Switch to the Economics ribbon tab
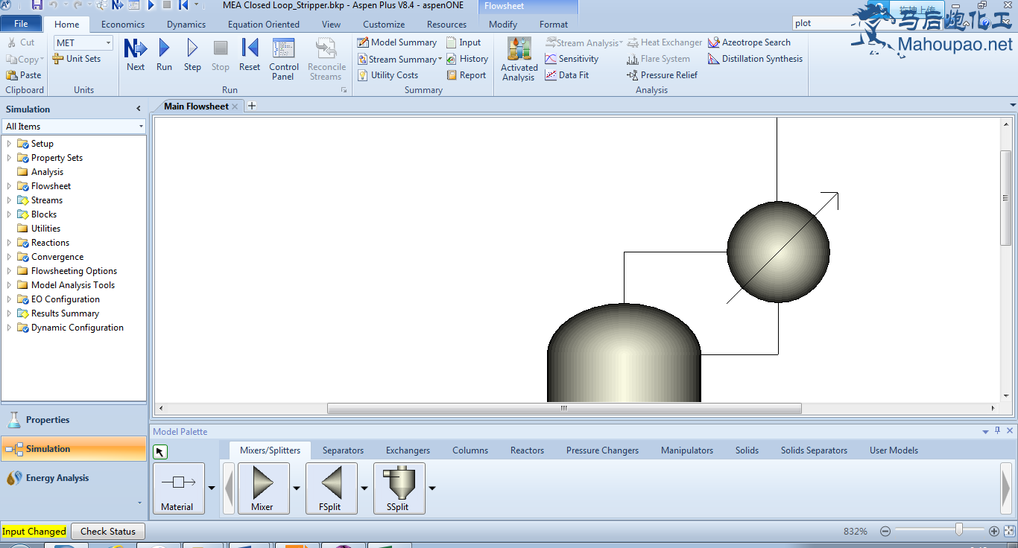This screenshot has height=548, width=1018. pyautogui.click(x=123, y=24)
